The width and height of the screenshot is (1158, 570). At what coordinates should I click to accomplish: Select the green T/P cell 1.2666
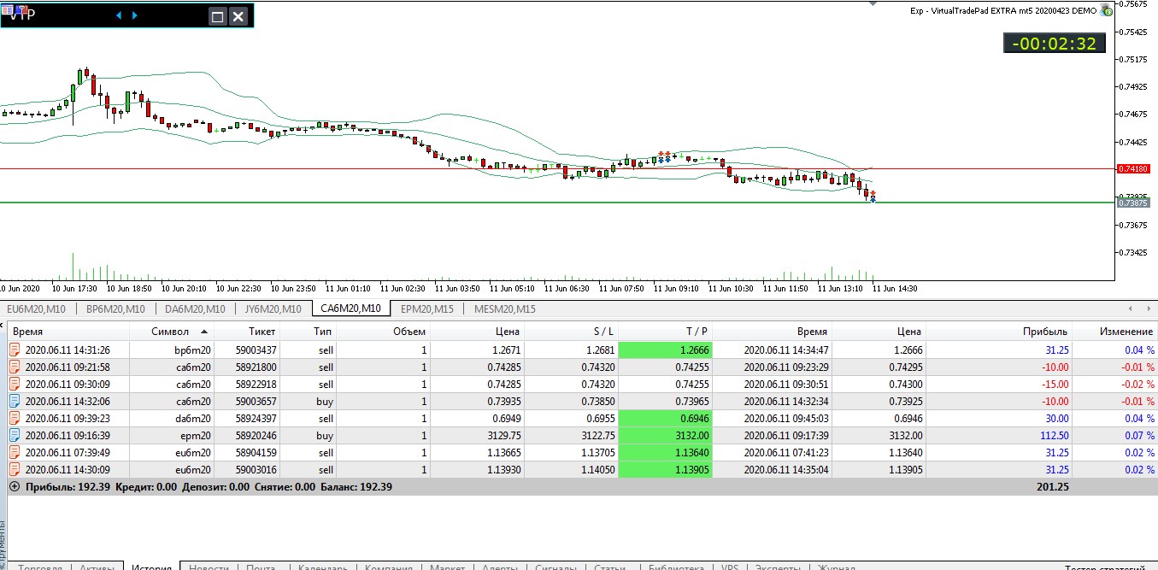666,350
